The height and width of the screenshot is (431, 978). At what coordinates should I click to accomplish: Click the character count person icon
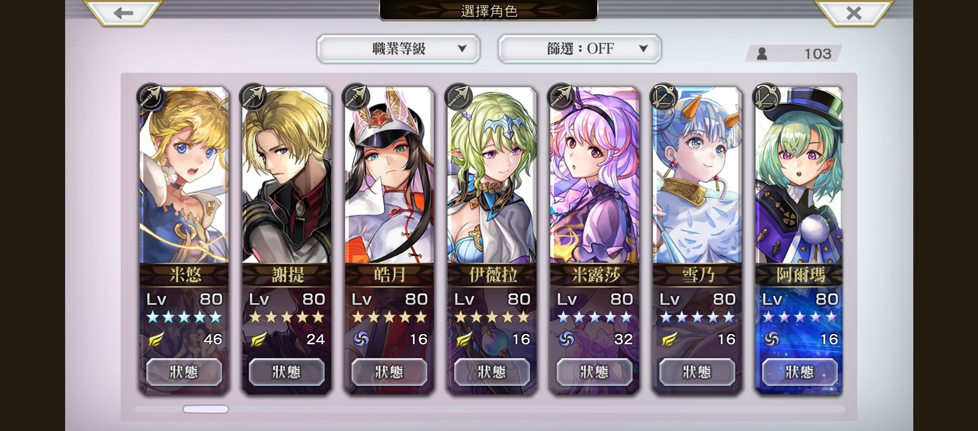(x=762, y=54)
